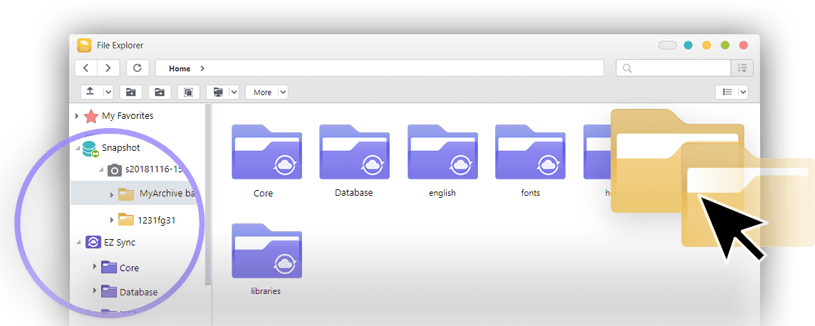The width and height of the screenshot is (815, 326).
Task: Click the More button
Action: [x=262, y=92]
